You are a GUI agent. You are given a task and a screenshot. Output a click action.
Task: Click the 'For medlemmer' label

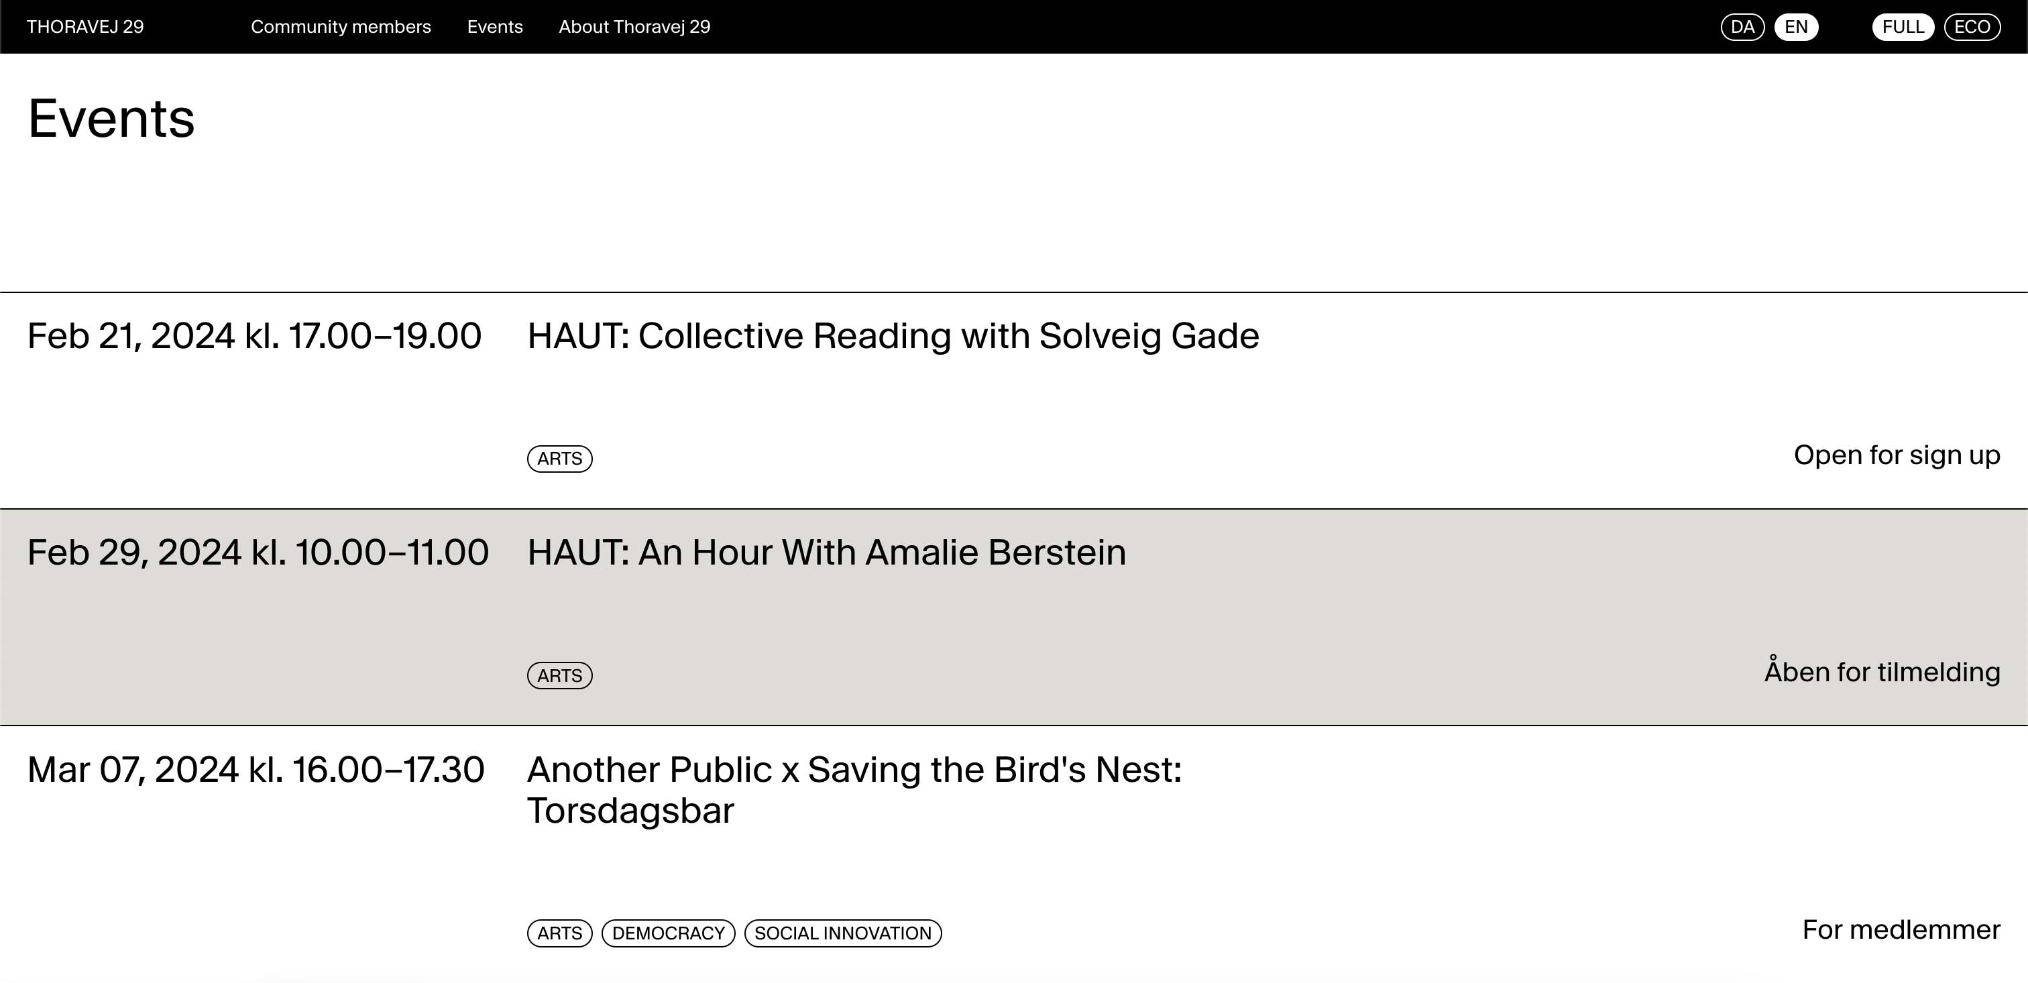point(1901,929)
